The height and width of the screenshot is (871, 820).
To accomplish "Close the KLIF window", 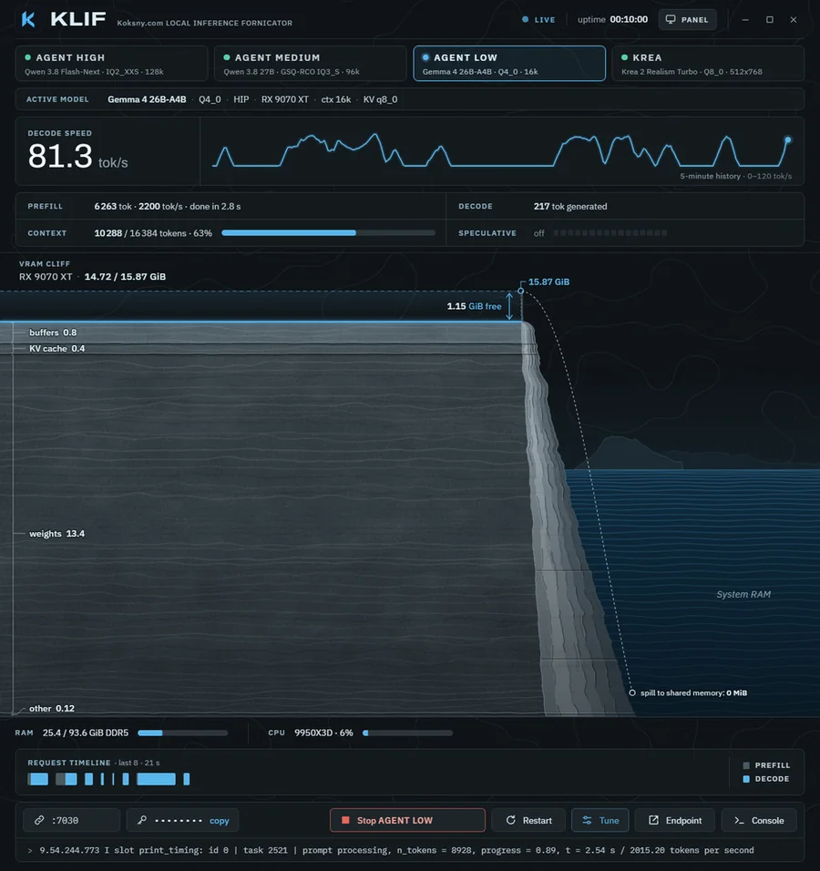I will [x=794, y=19].
